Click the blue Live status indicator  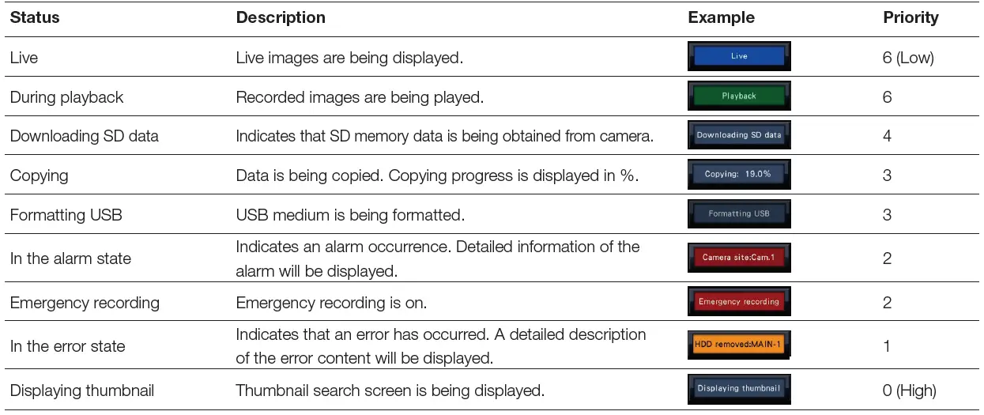coord(739,57)
